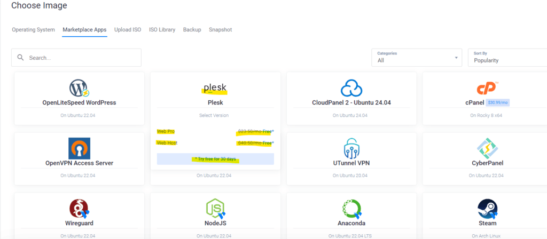This screenshot has width=547, height=239.
Task: Open the Backup tab
Action: 192,30
